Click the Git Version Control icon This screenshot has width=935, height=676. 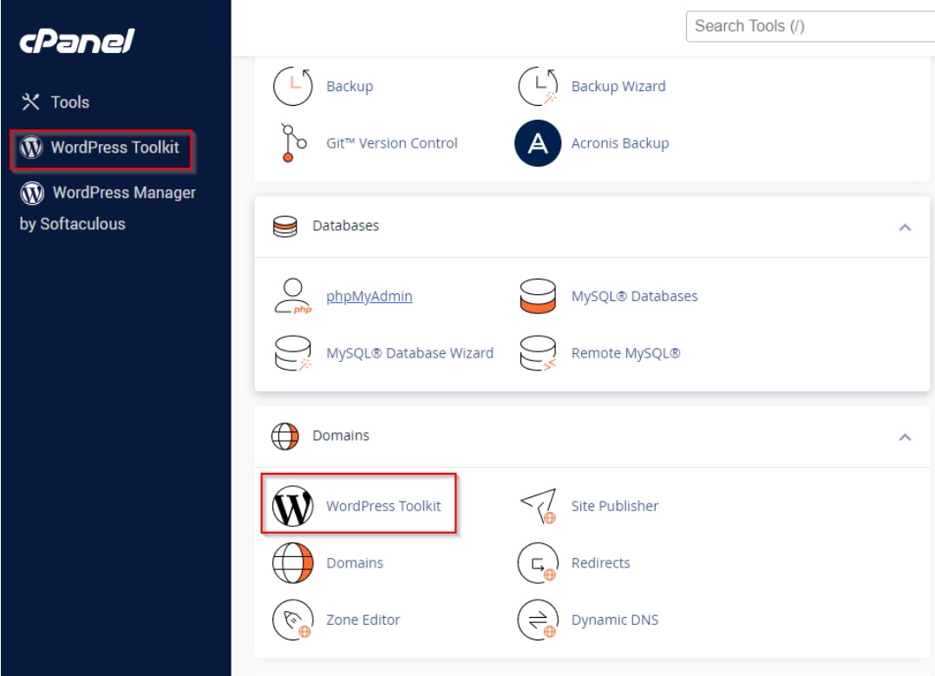click(x=291, y=143)
